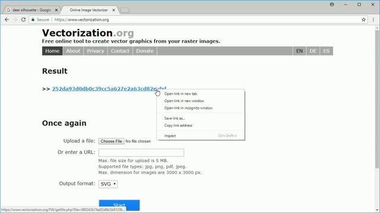This screenshot has height=213, width=380.
Task: Select Copy link address
Action: point(201,125)
